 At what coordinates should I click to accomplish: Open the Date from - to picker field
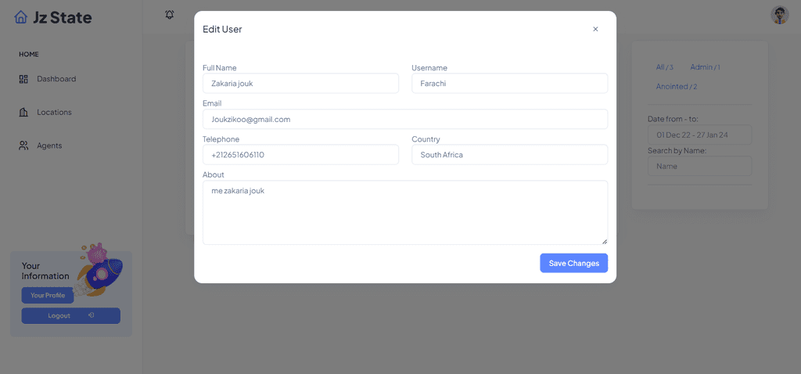[x=699, y=135]
